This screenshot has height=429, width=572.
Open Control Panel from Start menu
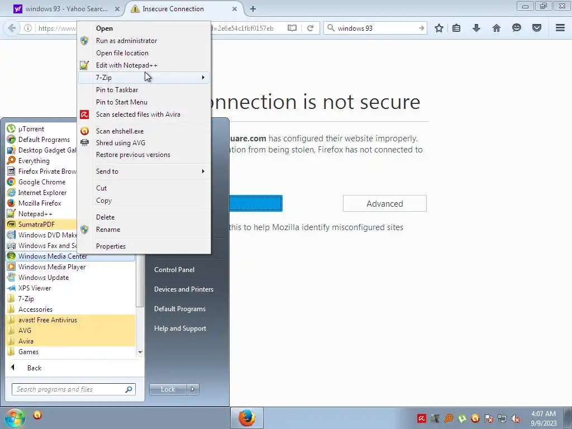[x=174, y=270]
